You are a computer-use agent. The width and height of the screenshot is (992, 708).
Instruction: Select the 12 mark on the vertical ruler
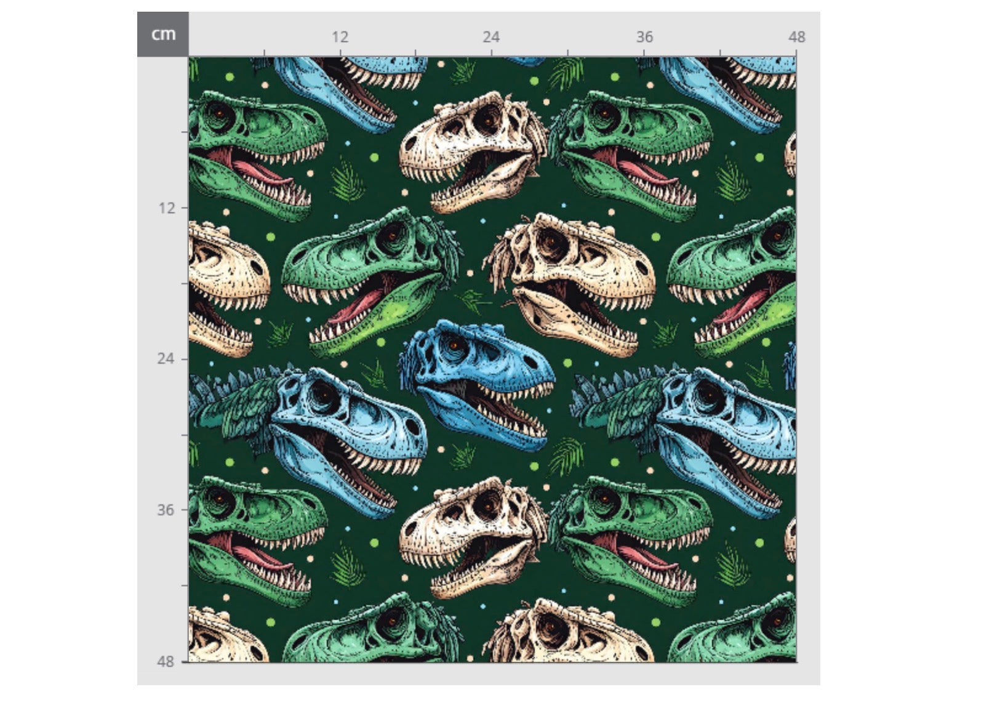pyautogui.click(x=167, y=208)
